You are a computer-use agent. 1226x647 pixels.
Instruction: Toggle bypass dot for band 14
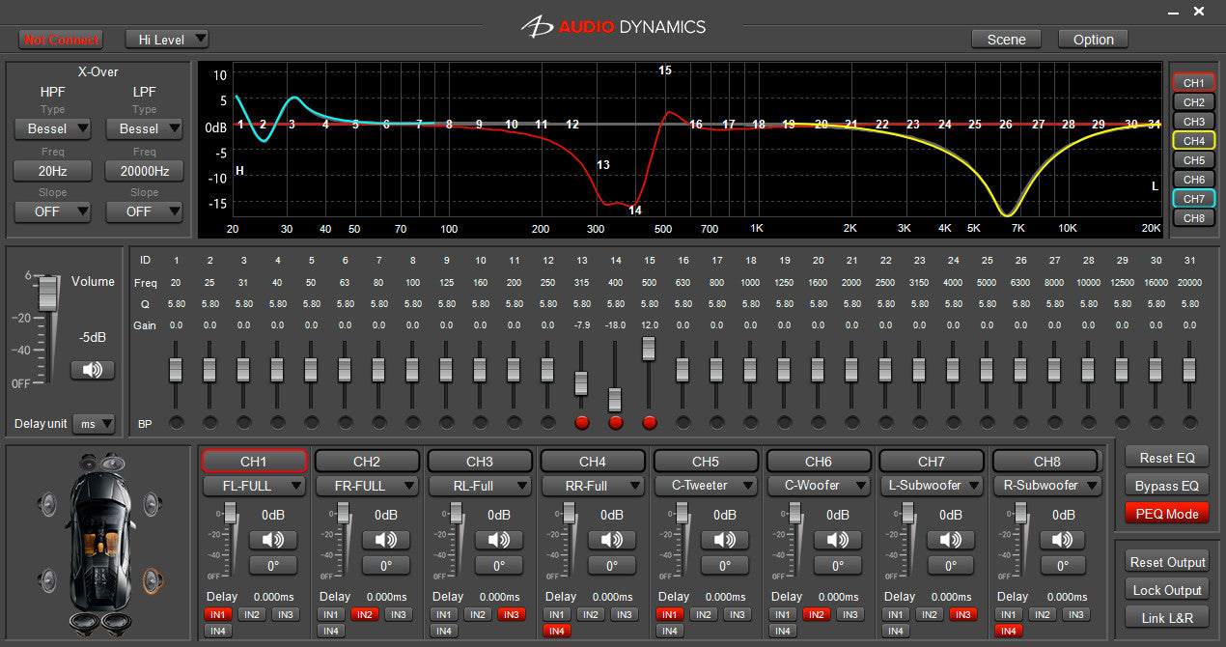[x=615, y=423]
